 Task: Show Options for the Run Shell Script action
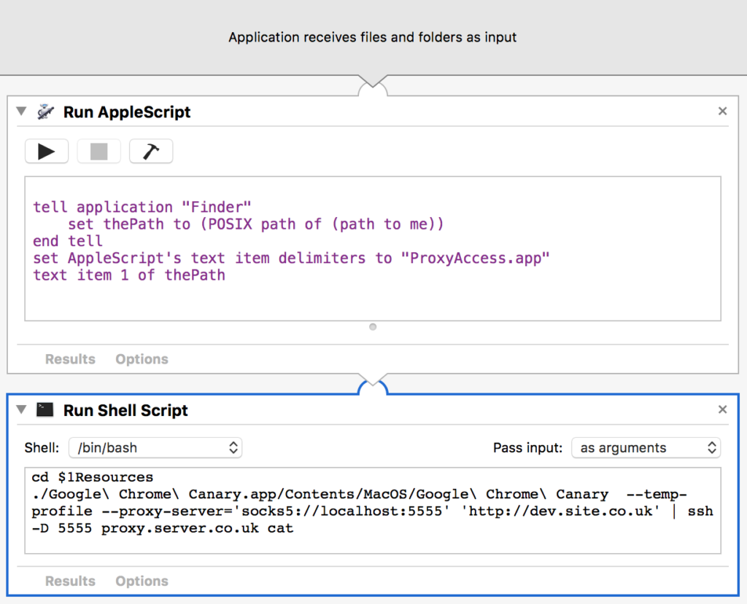(x=142, y=581)
